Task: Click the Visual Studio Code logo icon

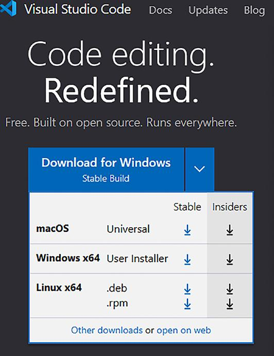Action: point(8,8)
